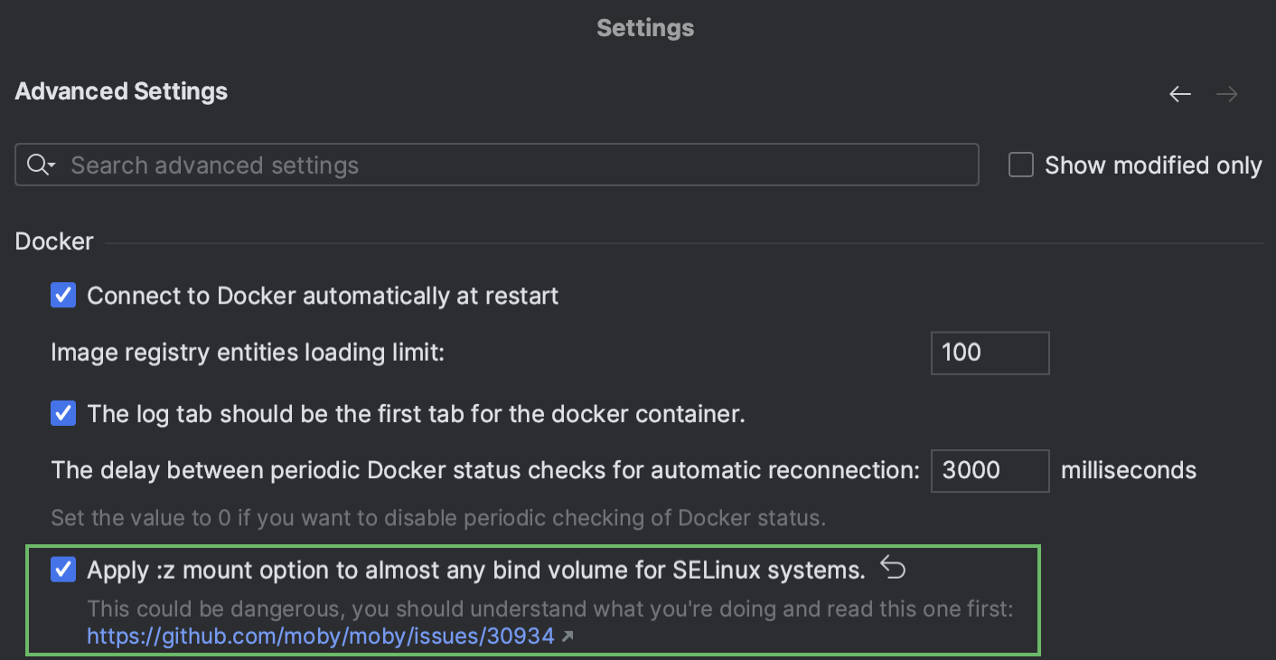Disable Connect to Docker automatically at restart
1276x660 pixels.
pos(62,295)
